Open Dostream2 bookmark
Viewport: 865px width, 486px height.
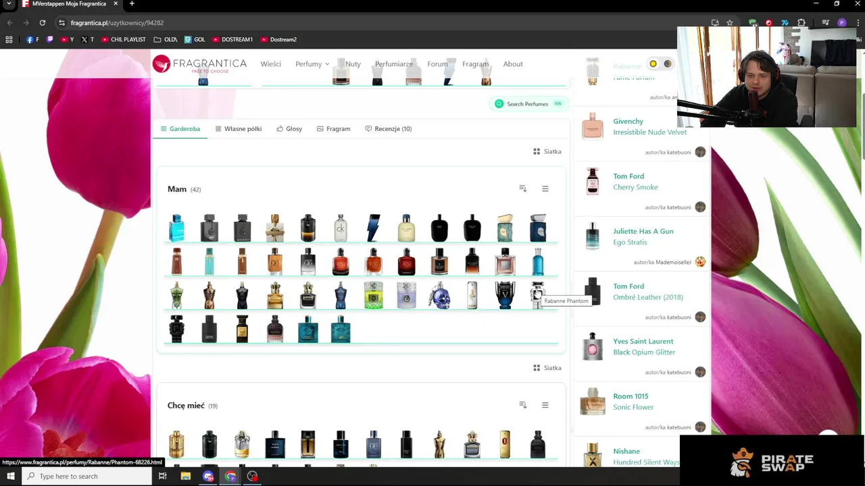coord(278,40)
